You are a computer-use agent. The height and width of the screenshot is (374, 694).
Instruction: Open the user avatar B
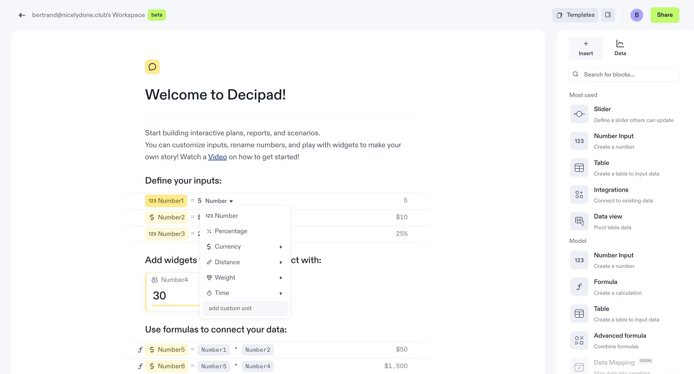click(x=637, y=15)
